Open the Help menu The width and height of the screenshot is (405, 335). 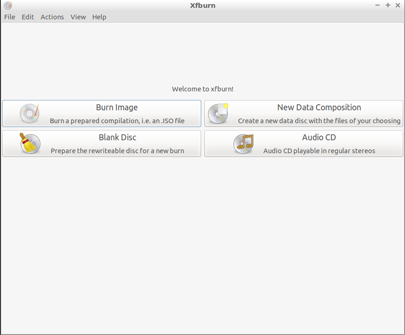click(99, 17)
